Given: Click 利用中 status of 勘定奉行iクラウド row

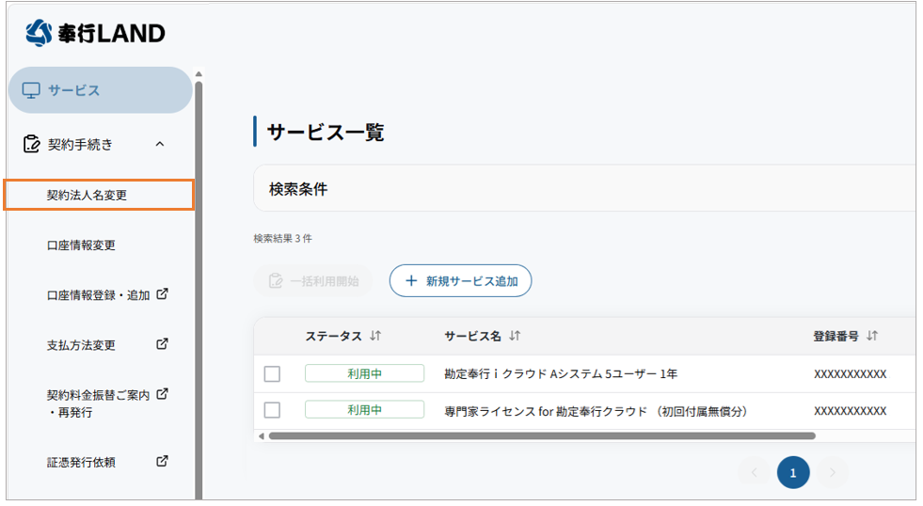Looking at the screenshot, I should pos(364,373).
